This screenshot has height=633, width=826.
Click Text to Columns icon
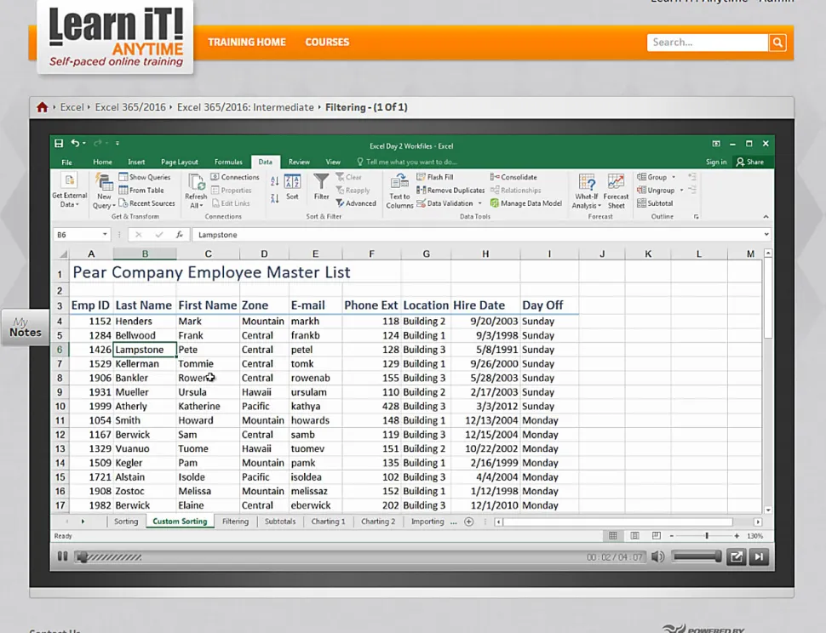point(399,182)
